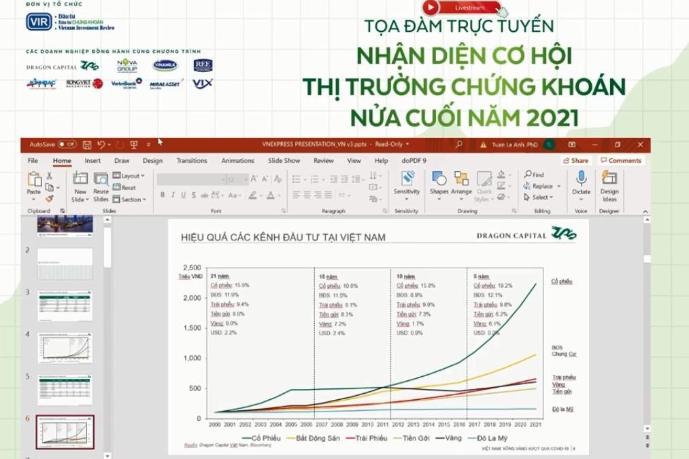Viewport: 689px width, 459px height.
Task: Toggle italic formatting
Action: coord(173,194)
